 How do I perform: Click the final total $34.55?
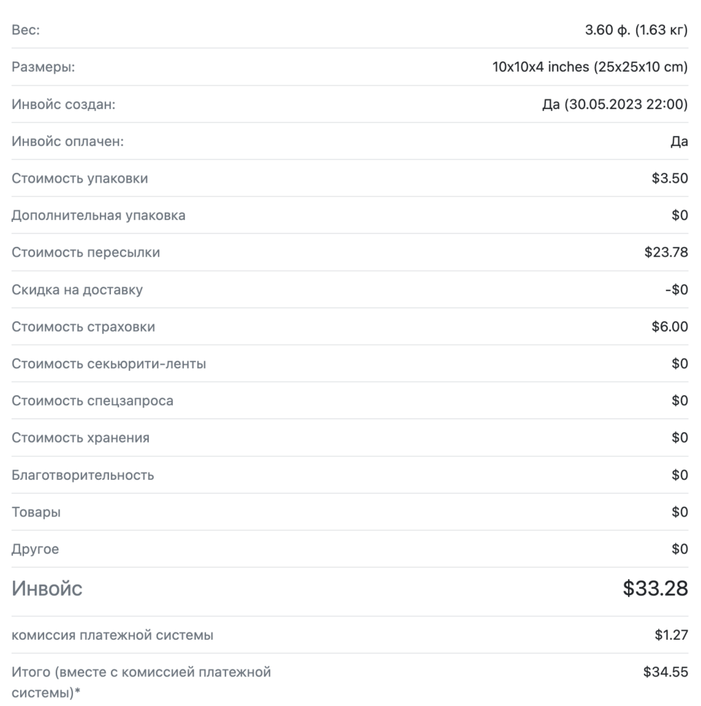[x=665, y=672]
